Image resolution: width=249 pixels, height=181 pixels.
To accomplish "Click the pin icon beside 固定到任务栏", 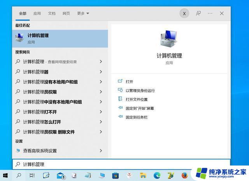I will [120, 117].
